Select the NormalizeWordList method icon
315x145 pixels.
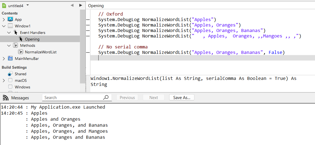tap(21, 52)
